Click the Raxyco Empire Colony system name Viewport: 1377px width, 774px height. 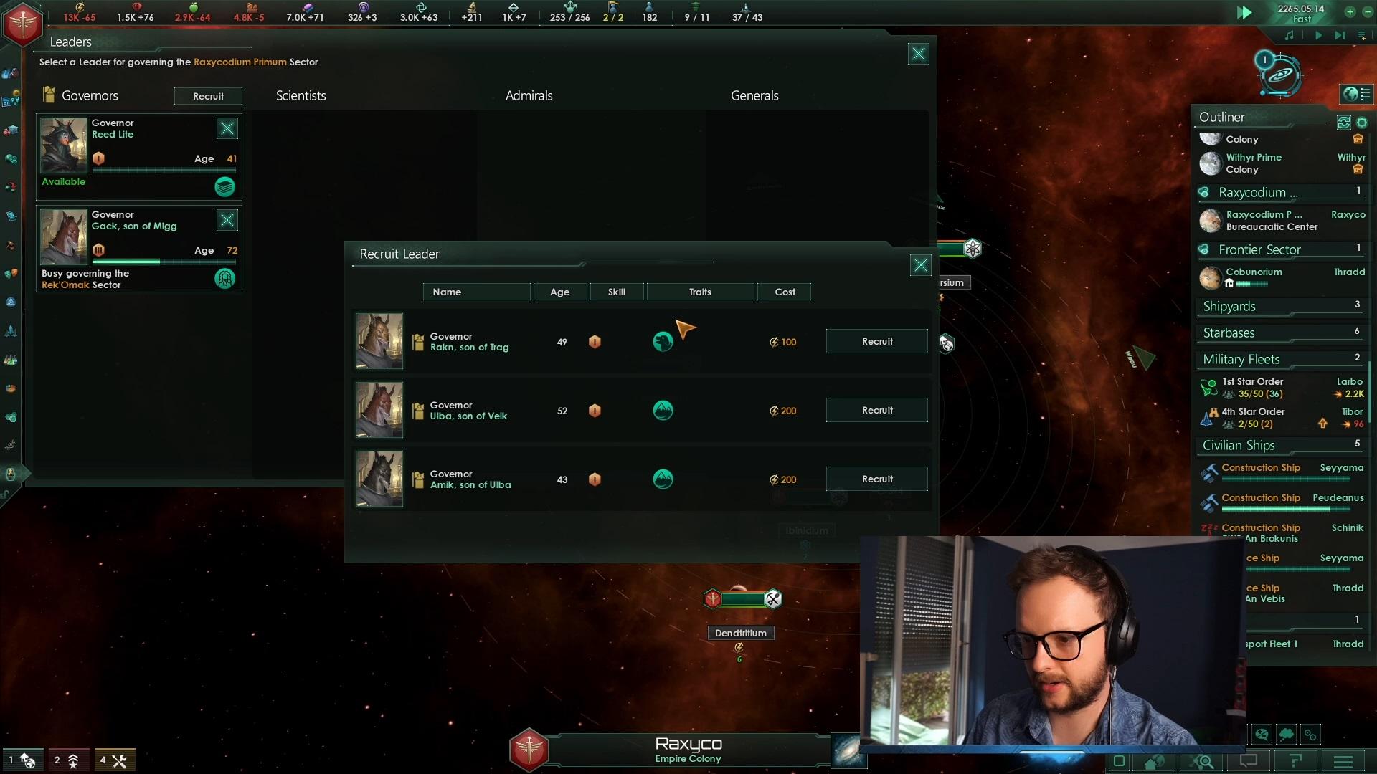(688, 750)
